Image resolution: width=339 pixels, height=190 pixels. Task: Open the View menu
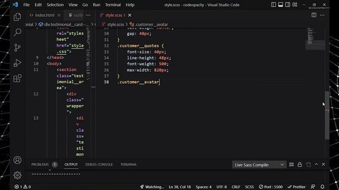tap(73, 5)
